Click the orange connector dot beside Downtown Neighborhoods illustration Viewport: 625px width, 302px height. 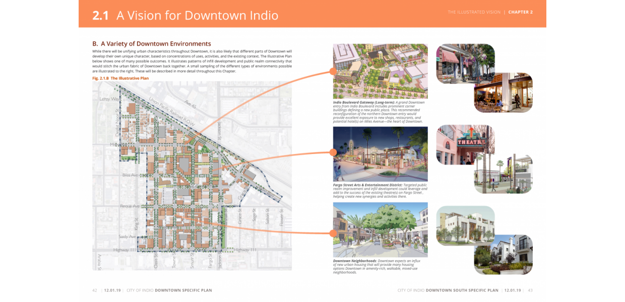pyautogui.click(x=333, y=233)
